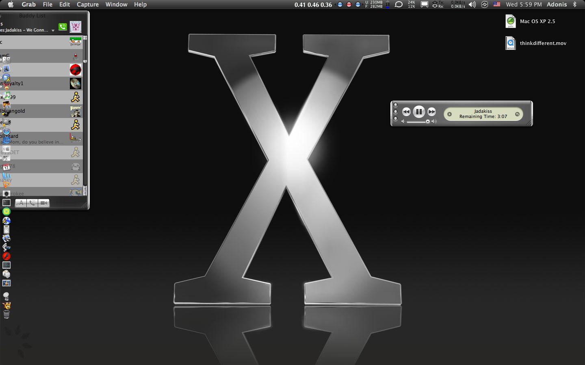Open thinkdifferent.mov on the desktop
585x365 pixels.
[x=511, y=43]
